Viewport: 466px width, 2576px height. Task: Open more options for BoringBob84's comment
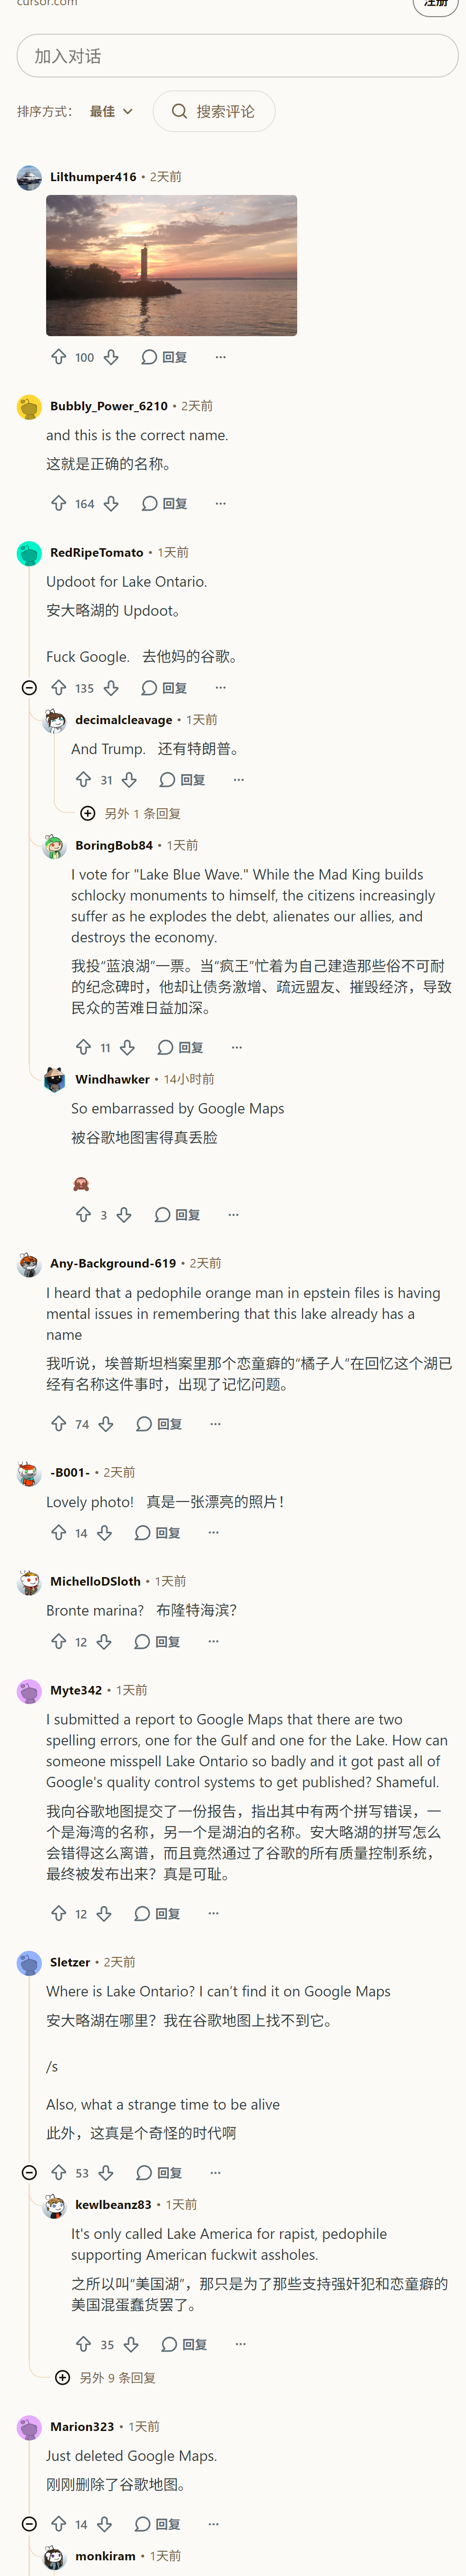coord(237,1047)
